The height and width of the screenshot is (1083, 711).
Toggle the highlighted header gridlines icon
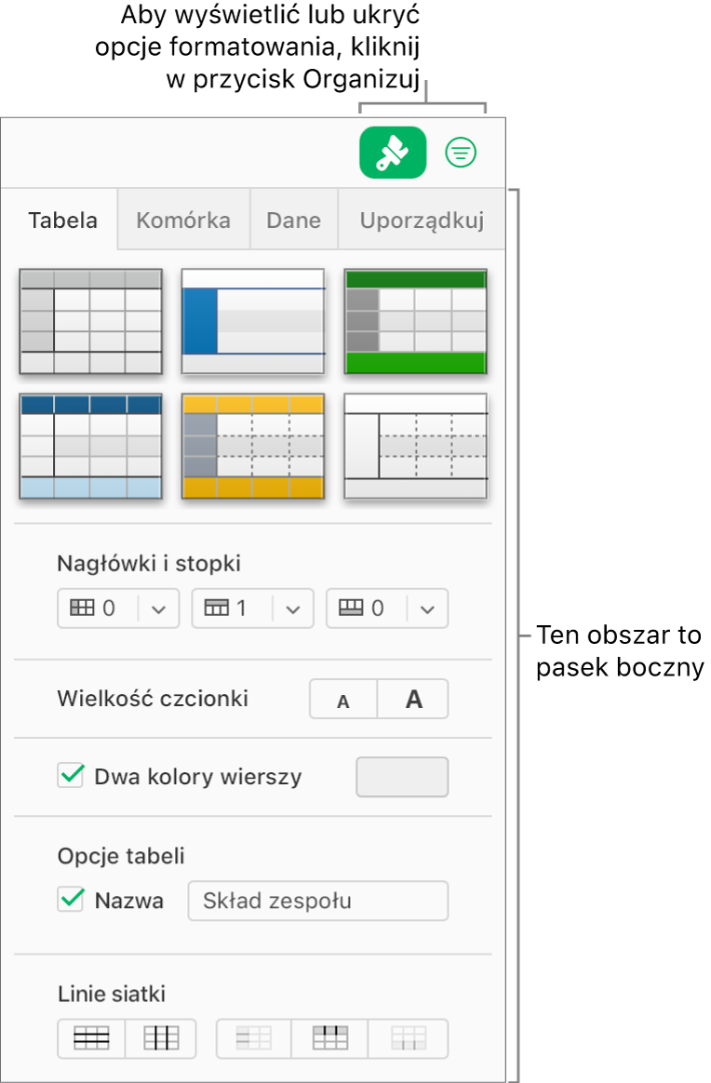pyautogui.click(x=329, y=1038)
